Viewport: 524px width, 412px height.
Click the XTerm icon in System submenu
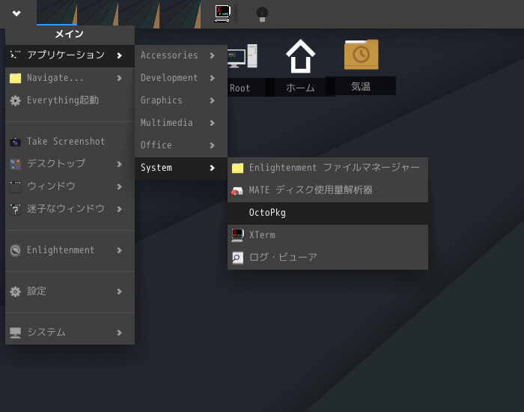(x=237, y=235)
